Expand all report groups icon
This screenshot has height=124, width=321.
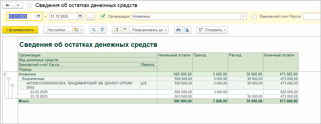[125, 30]
